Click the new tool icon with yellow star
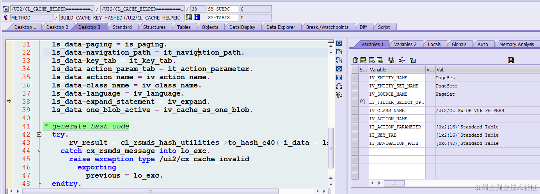This screenshot has height=194, width=540. [339, 52]
